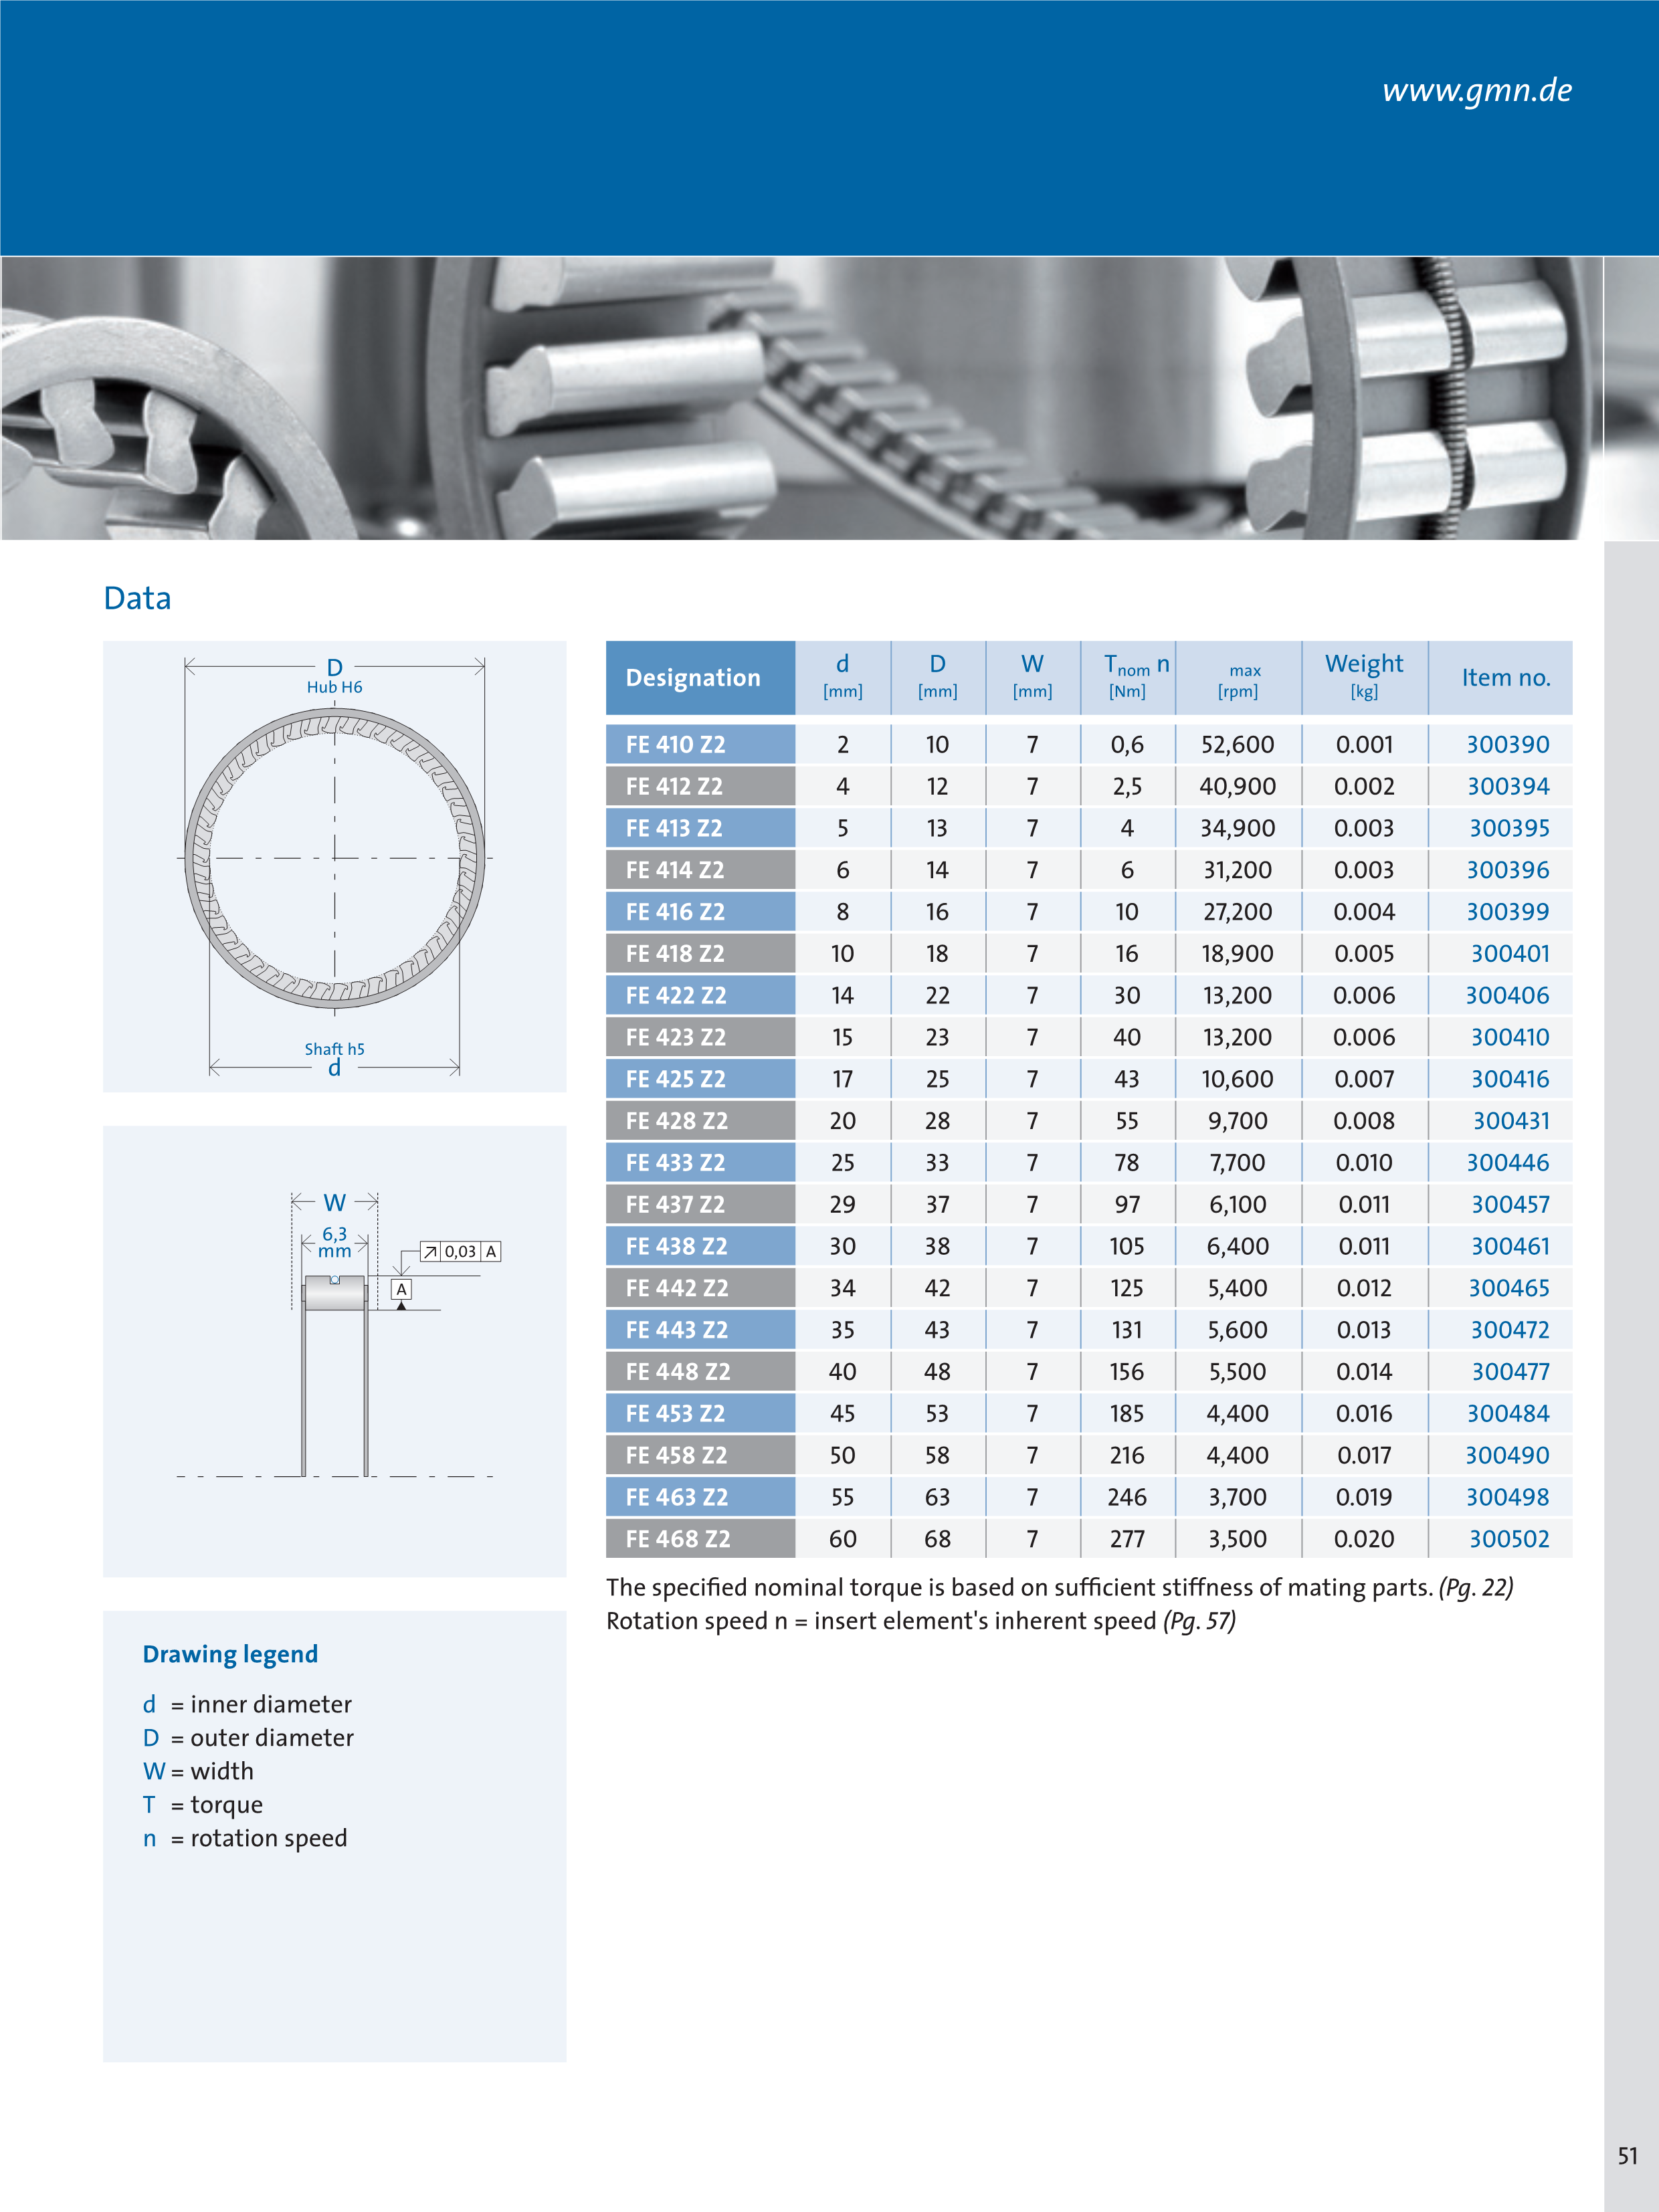Screen dimensions: 1659x2212
Task: Click the (Pg. 57) page reference
Action: coord(1199,1621)
